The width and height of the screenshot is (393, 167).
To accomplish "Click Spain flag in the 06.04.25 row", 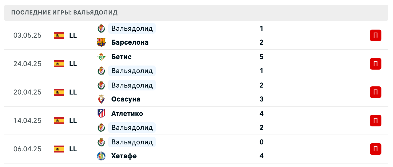I will coord(59,149).
